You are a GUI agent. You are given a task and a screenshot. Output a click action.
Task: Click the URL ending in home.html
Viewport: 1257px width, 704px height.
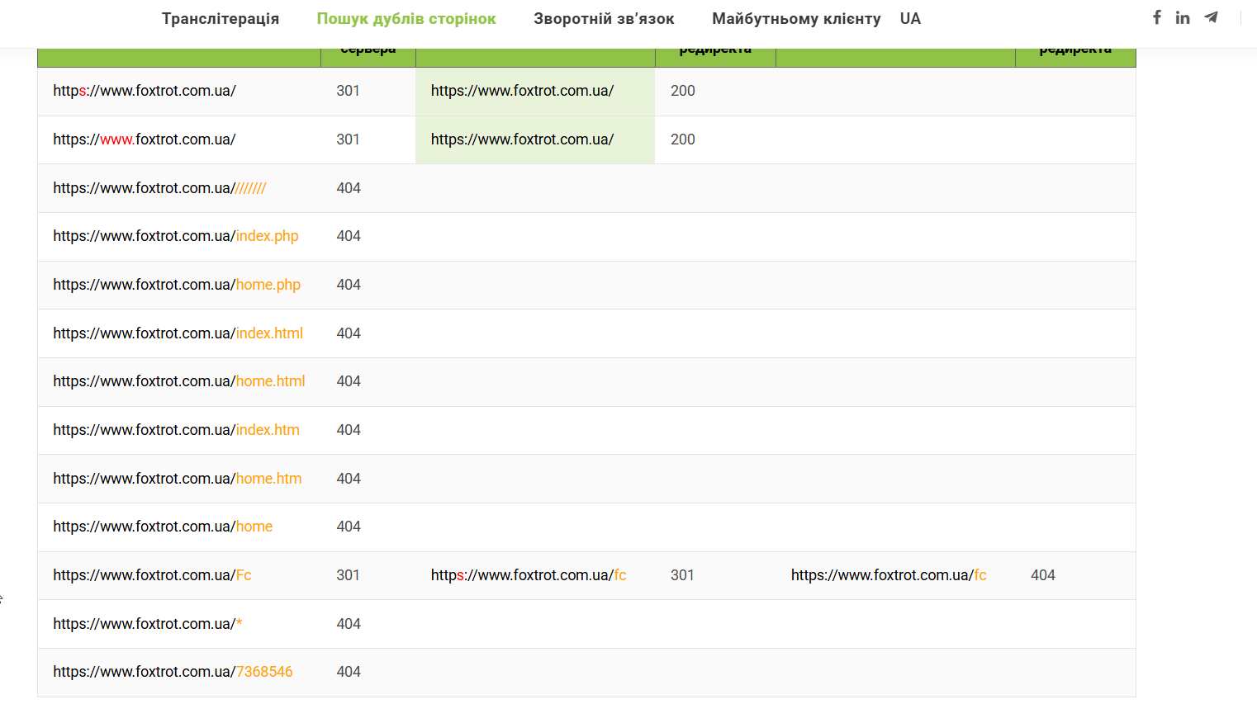pyautogui.click(x=179, y=381)
